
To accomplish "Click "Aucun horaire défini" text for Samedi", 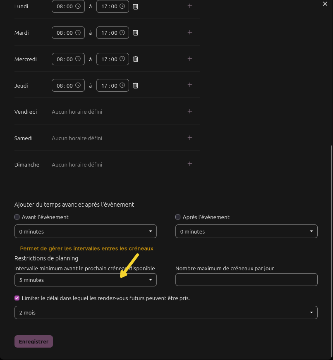I will pyautogui.click(x=77, y=138).
